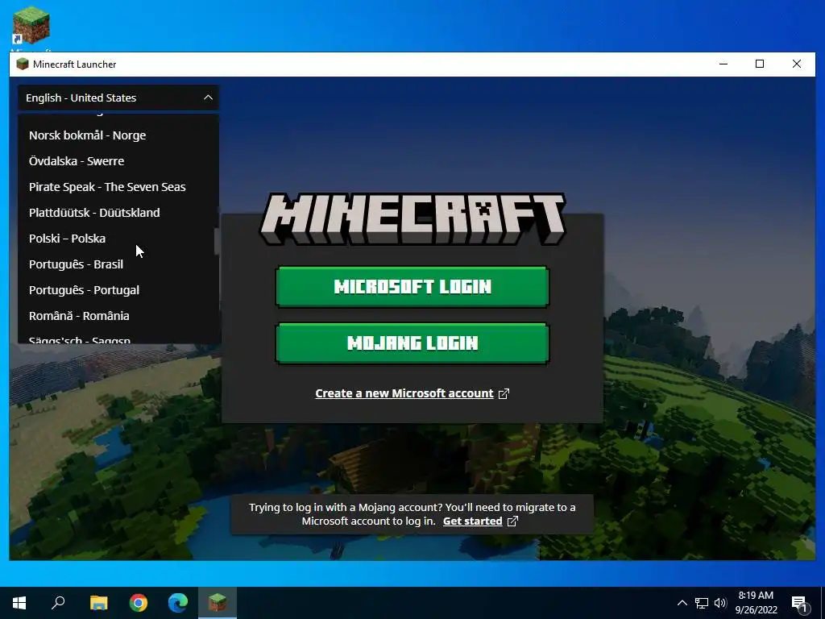Open the Windows Start menu

point(19,603)
